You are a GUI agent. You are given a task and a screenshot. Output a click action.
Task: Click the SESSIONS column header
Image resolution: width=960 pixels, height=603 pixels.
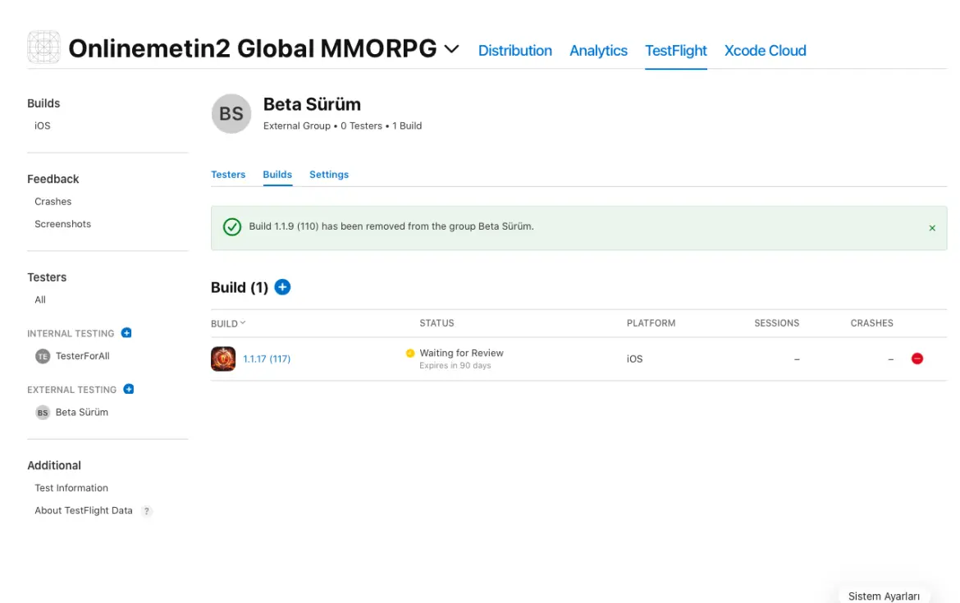(x=776, y=323)
